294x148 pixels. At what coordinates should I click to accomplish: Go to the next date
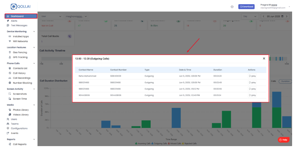tap(286, 16)
